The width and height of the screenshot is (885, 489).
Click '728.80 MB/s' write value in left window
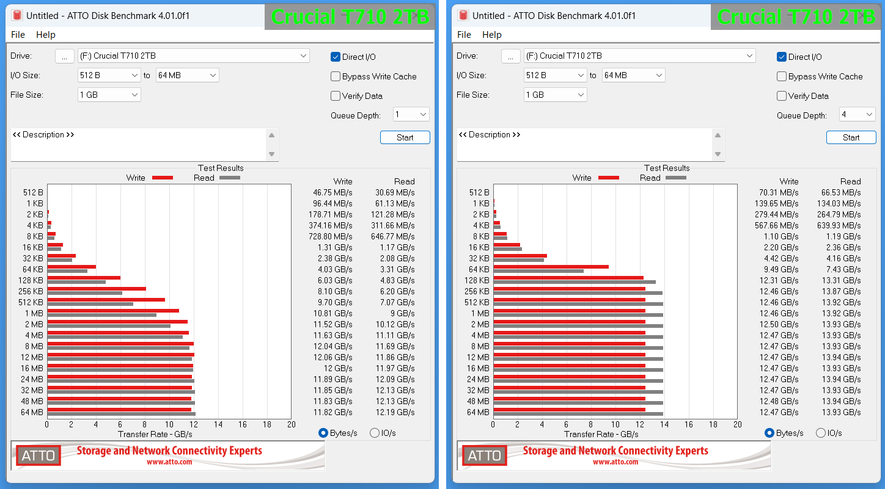pos(331,236)
